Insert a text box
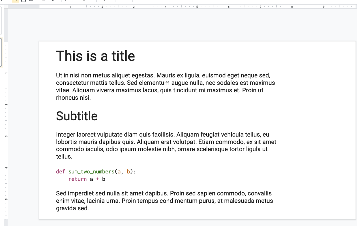The width and height of the screenshot is (357, 226). click(23, 1)
